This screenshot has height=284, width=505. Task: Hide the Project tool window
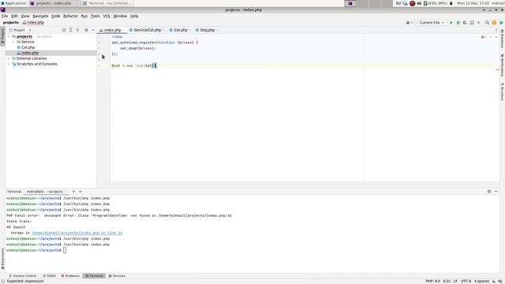93,30
